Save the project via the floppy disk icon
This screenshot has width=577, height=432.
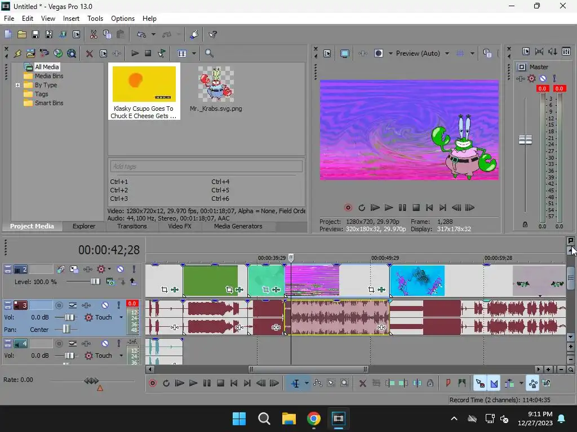coord(35,34)
